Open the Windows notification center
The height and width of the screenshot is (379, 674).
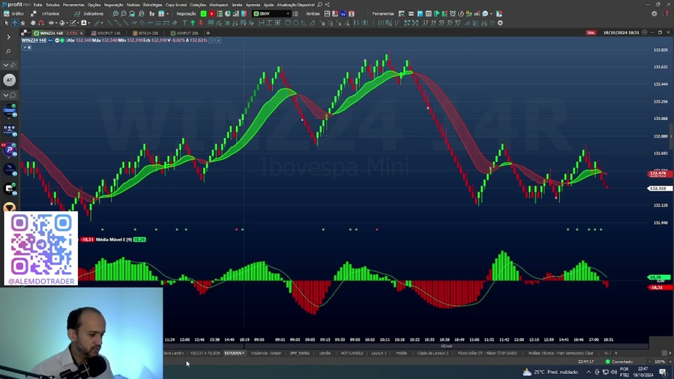pyautogui.click(x=662, y=372)
